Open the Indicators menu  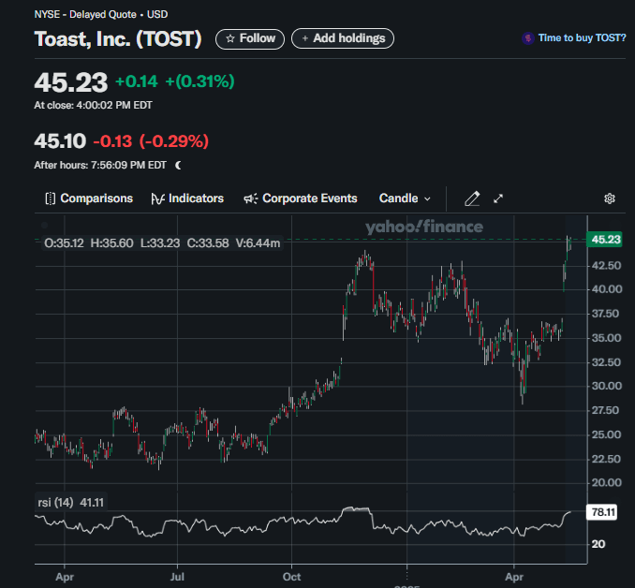pyautogui.click(x=187, y=198)
